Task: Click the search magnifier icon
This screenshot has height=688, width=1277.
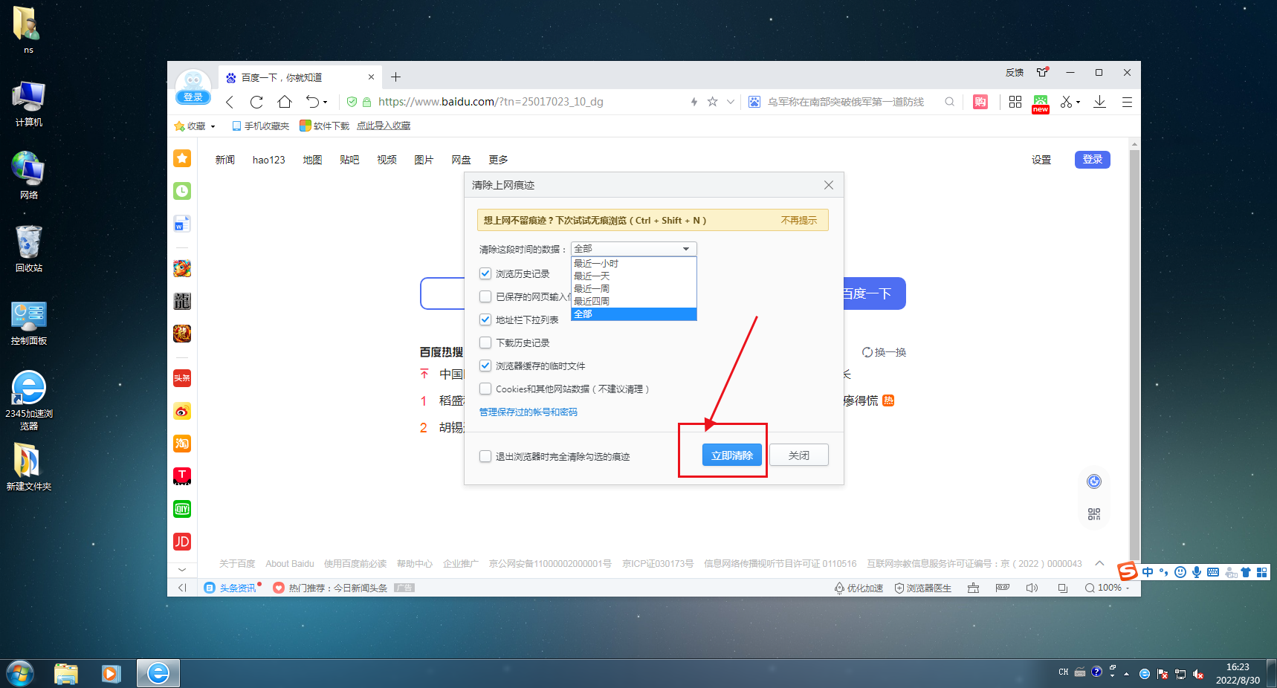Action: 949,102
